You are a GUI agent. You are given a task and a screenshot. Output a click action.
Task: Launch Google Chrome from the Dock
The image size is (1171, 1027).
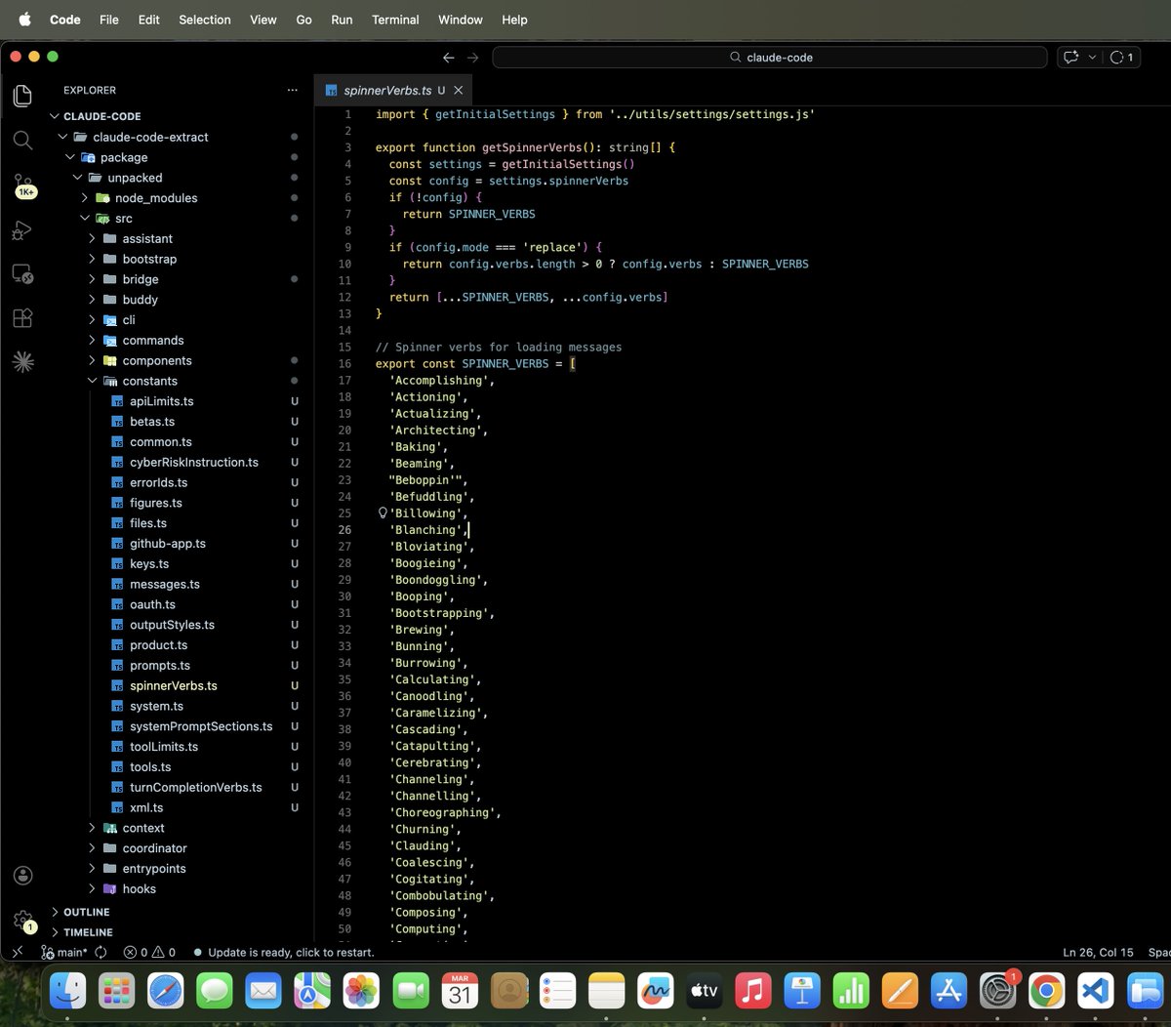1046,992
